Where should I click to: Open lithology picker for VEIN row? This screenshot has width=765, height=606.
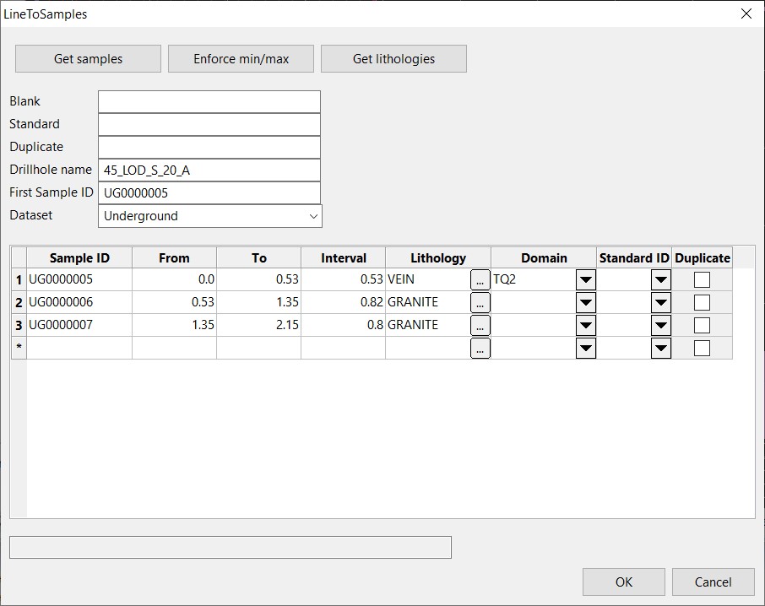480,280
